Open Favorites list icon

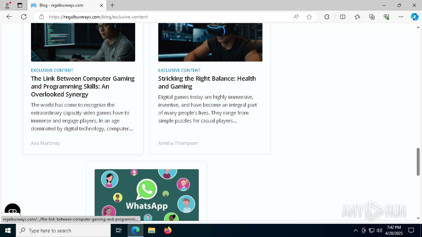click(x=357, y=17)
